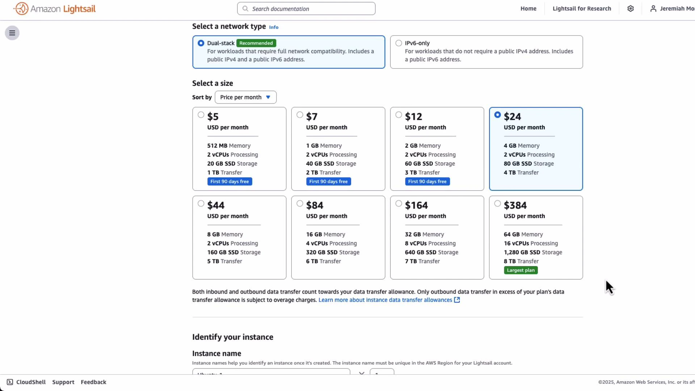This screenshot has height=391, width=695.
Task: Go to the Home menu item
Action: [528, 8]
